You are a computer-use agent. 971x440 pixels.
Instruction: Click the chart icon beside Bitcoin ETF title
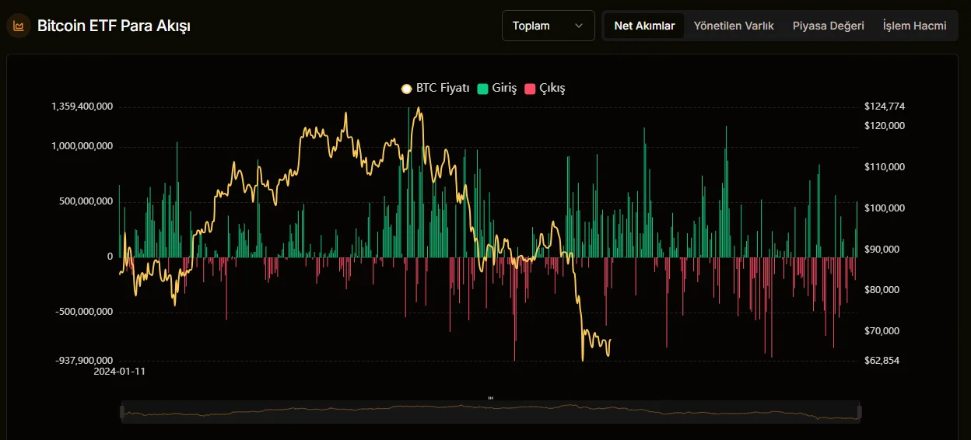[18, 26]
